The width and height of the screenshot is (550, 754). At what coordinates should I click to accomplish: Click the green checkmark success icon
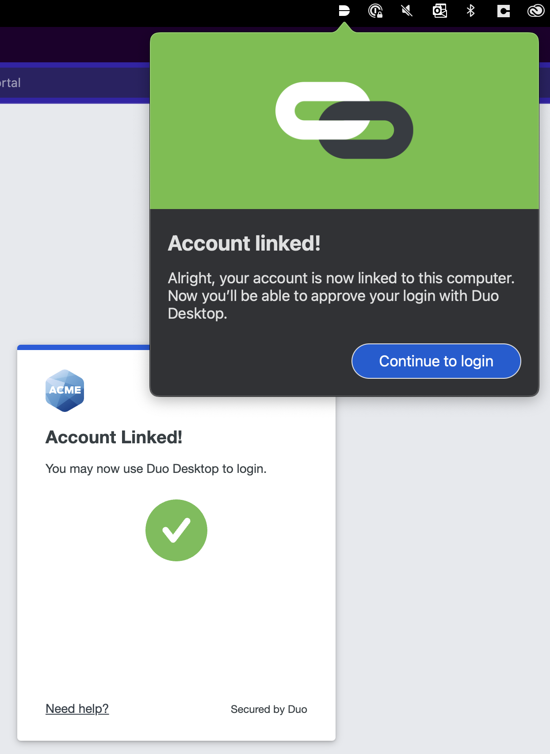176,530
